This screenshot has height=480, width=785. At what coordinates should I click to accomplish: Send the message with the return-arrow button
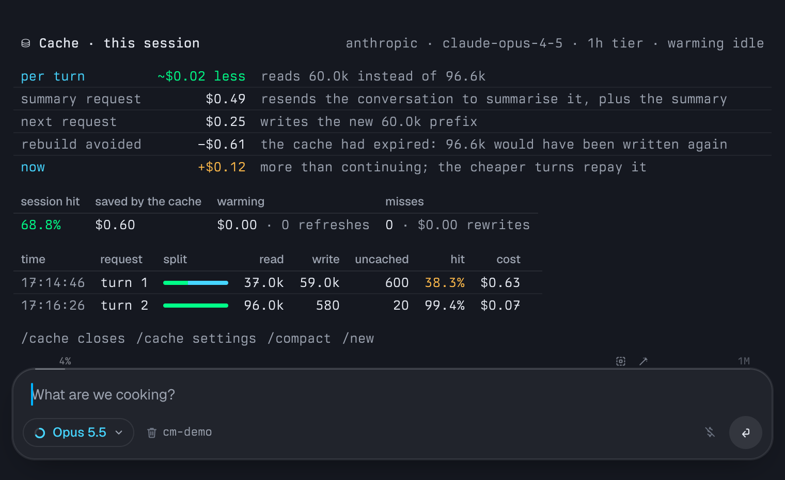pyautogui.click(x=746, y=433)
